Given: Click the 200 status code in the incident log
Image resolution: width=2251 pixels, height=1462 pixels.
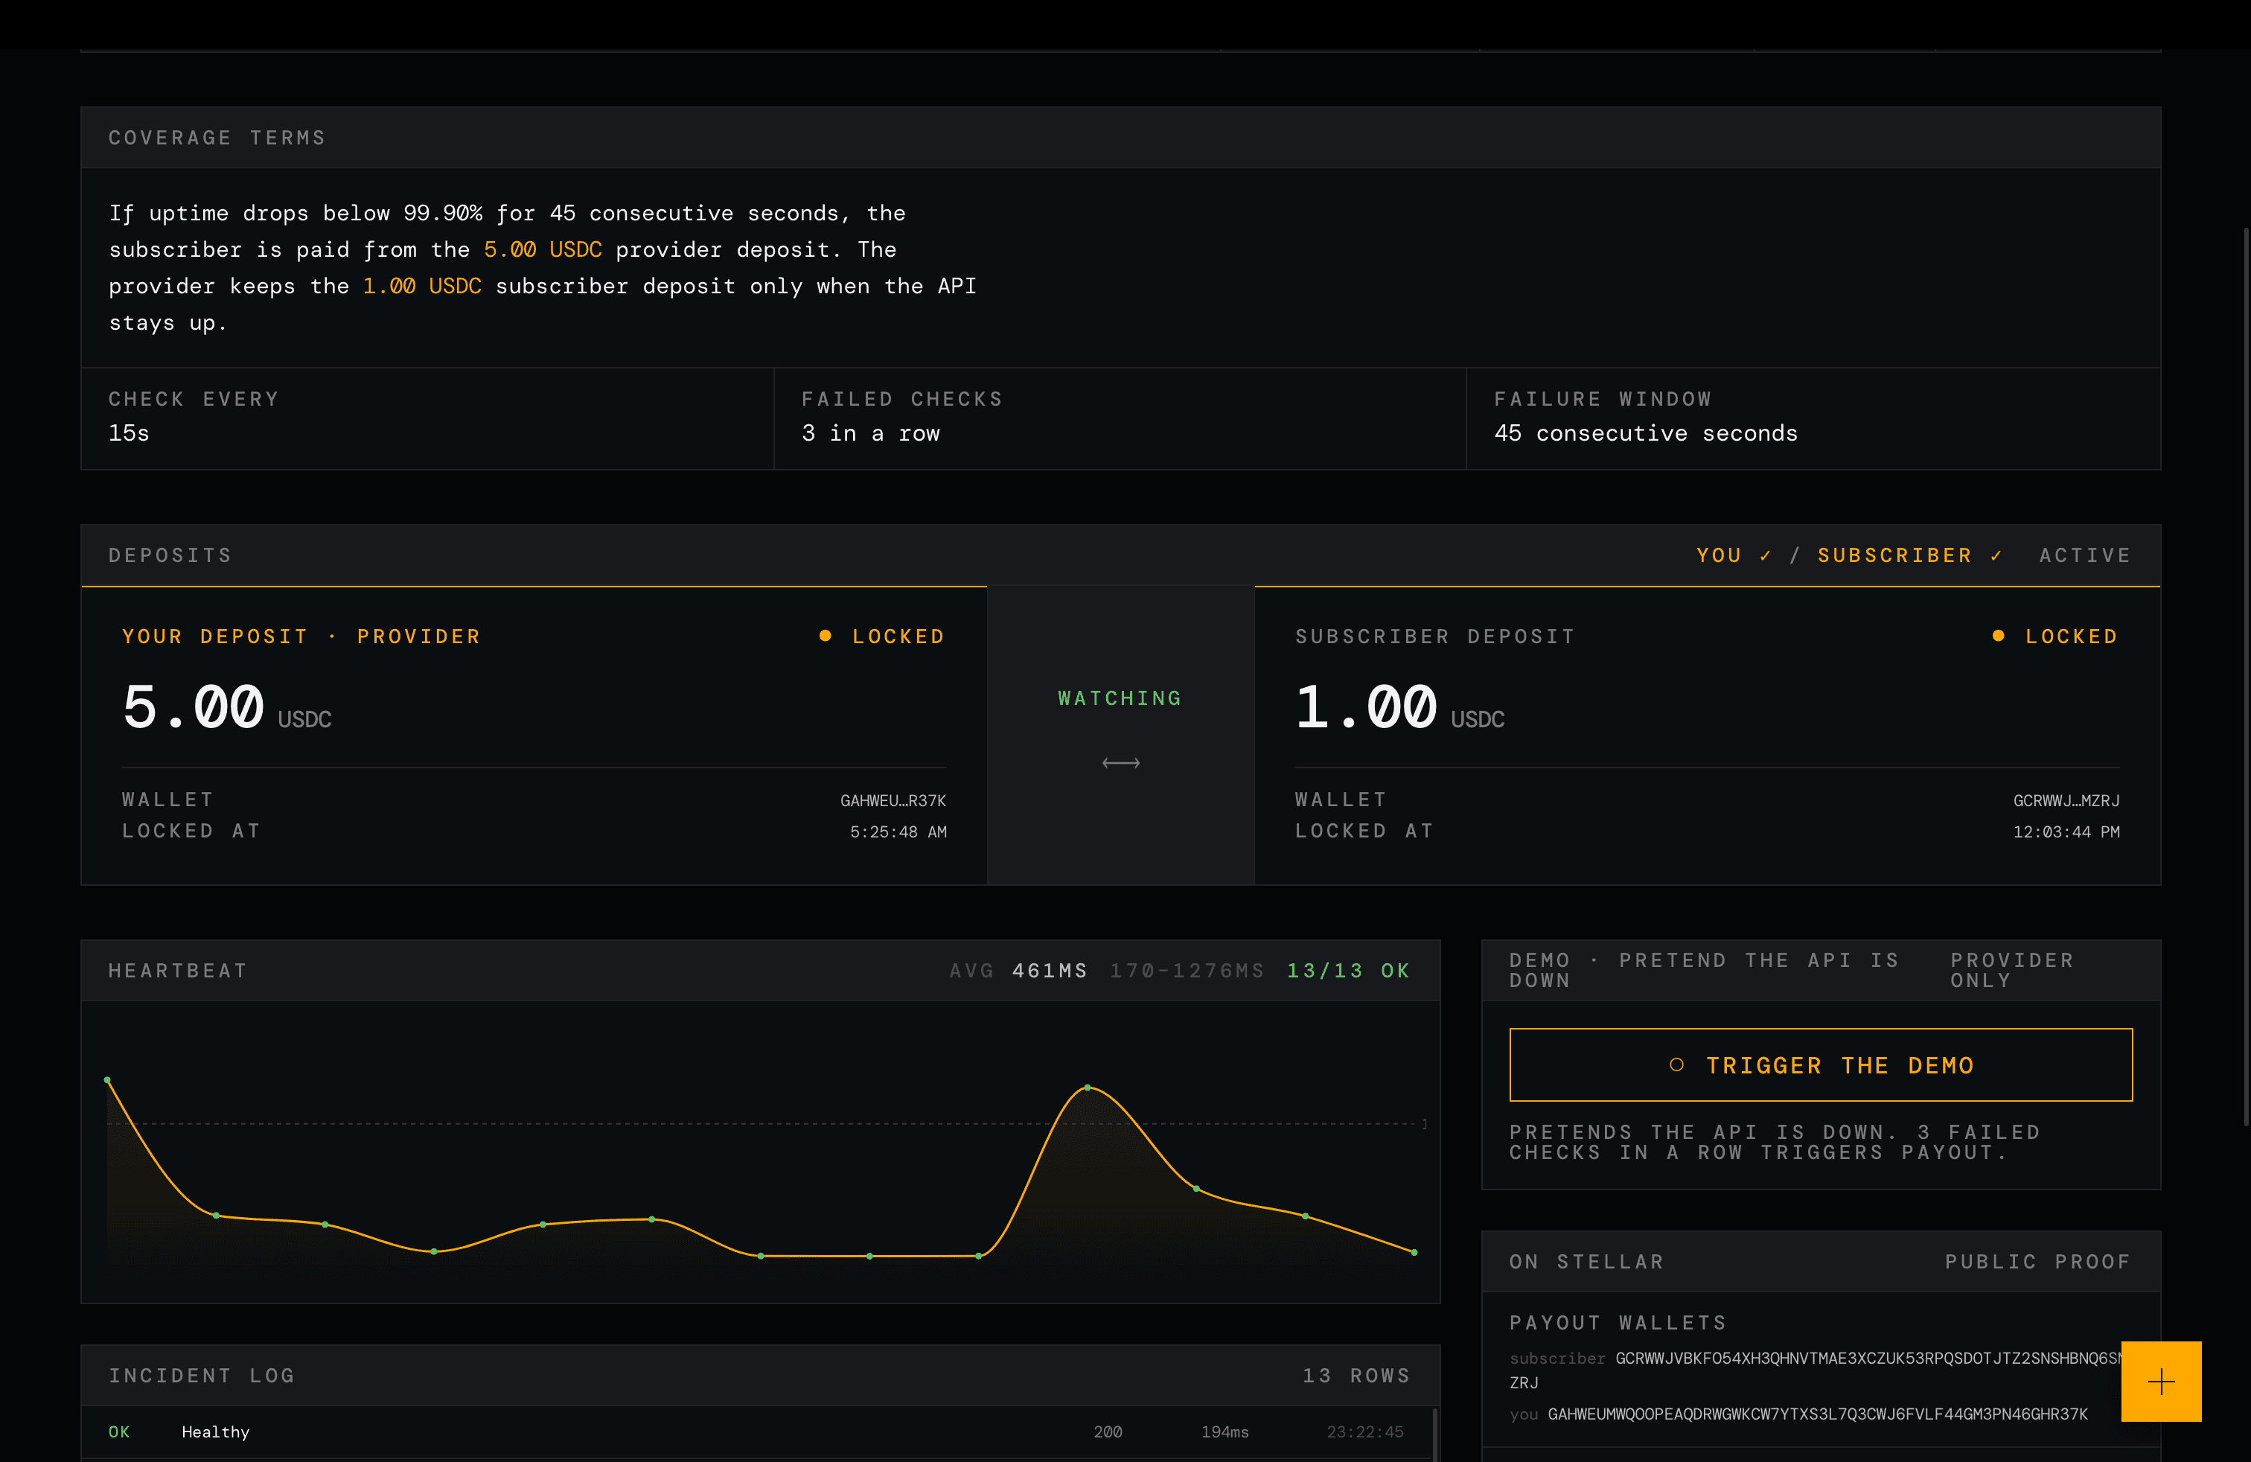Looking at the screenshot, I should tap(1108, 1431).
